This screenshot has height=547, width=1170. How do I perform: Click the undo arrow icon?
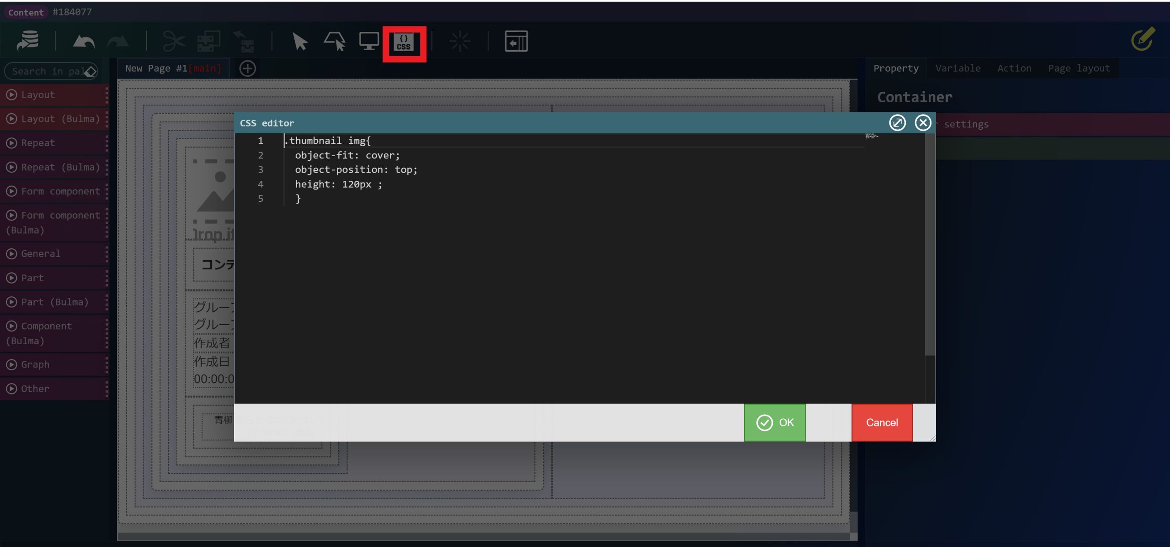click(x=84, y=42)
